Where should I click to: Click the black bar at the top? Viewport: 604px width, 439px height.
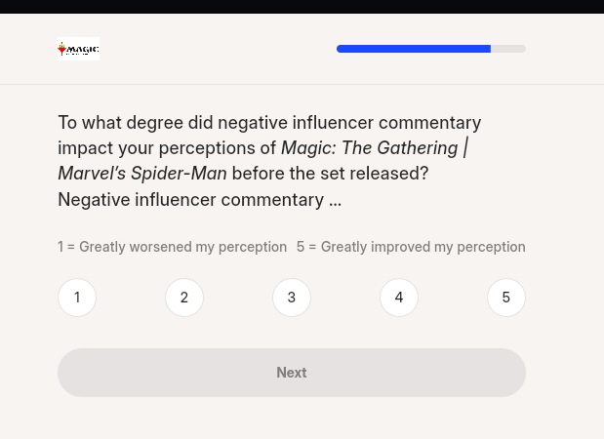(x=302, y=6)
